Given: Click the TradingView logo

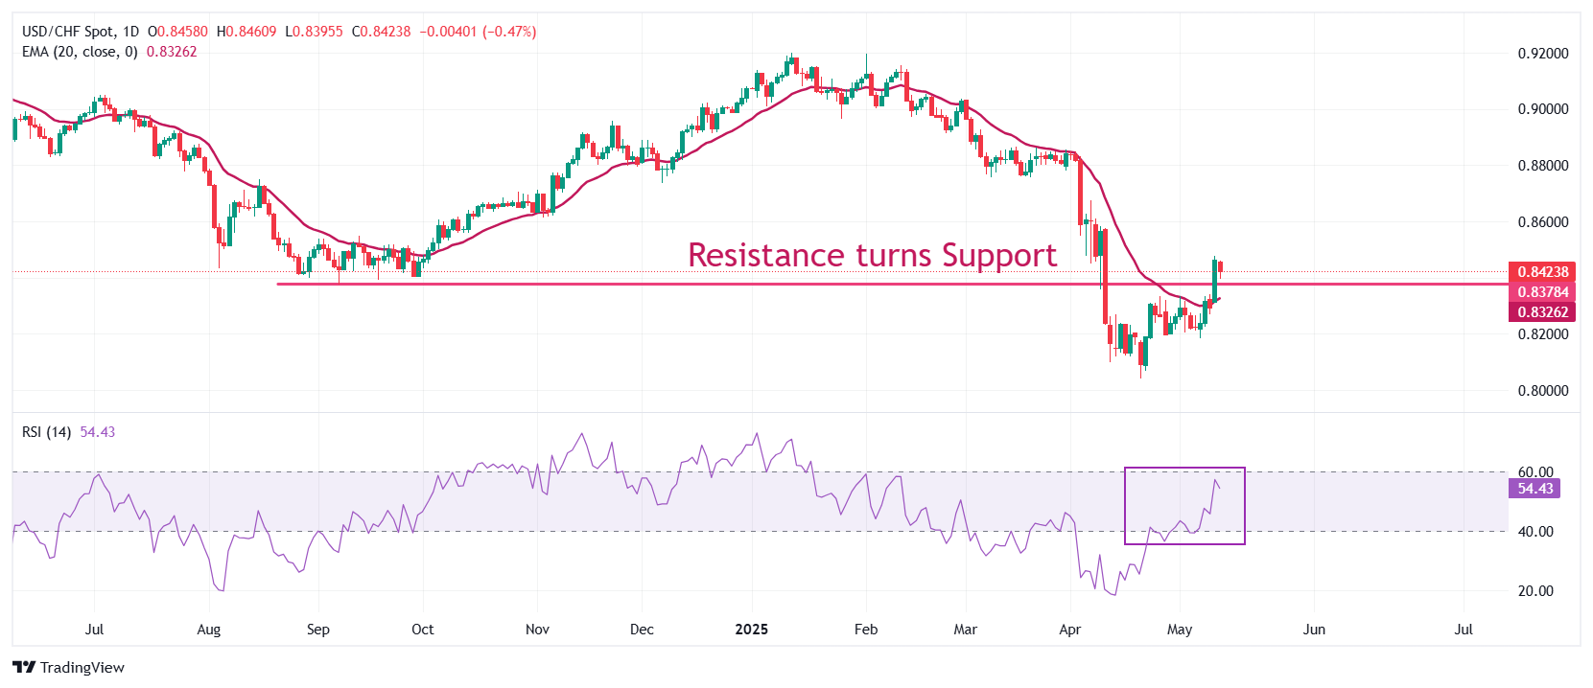Looking at the screenshot, I should click(x=68, y=667).
